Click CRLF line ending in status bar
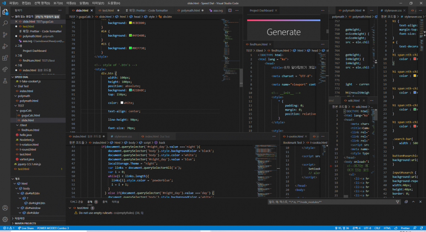The height and width of the screenshot is (232, 426). click(x=377, y=228)
